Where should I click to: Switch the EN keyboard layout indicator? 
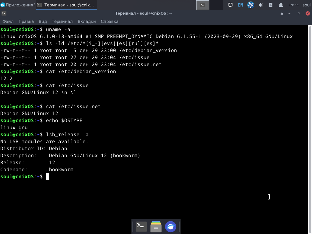(x=240, y=5)
